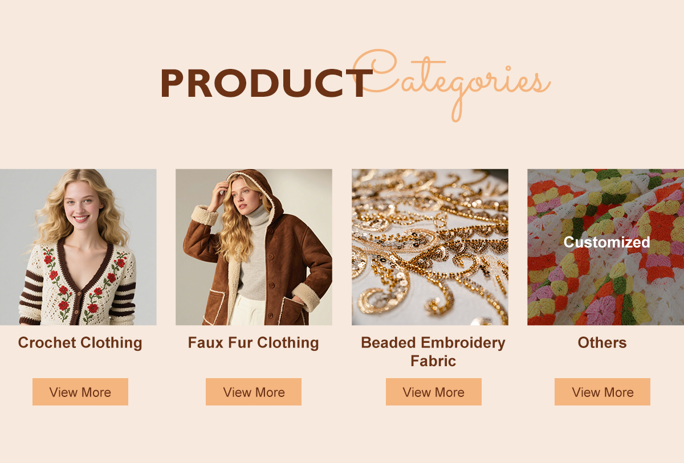
Task: Select the Beaded Embroidery Fabric title
Action: [433, 351]
